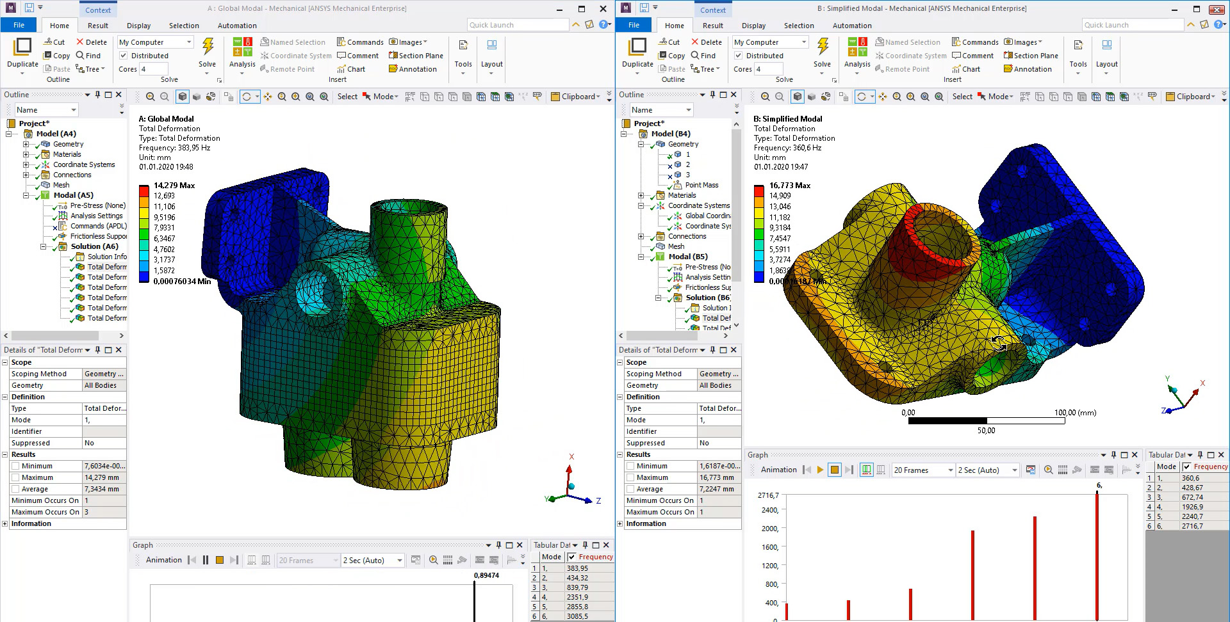1230x622 pixels.
Task: Open My Computer dropdown in Global Modal window
Action: pos(156,42)
